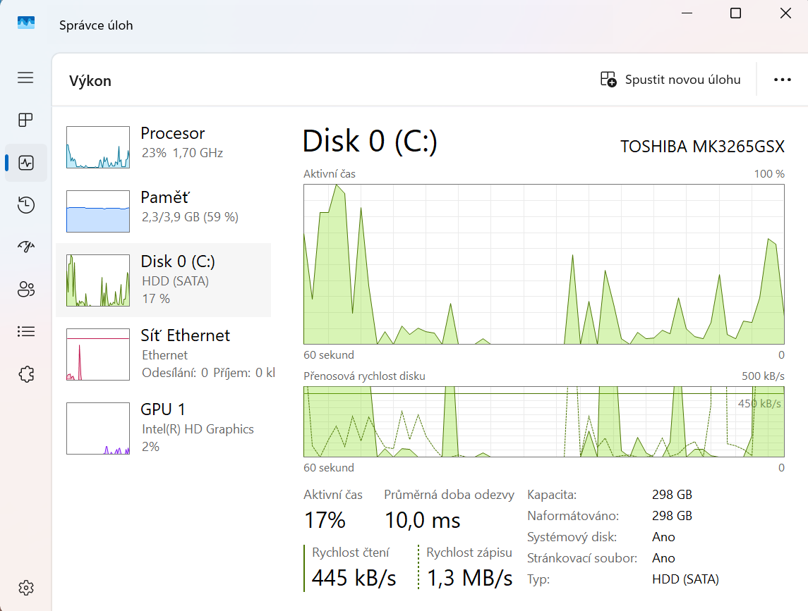Open the Details list icon
Screen dimensions: 808x611
25,331
